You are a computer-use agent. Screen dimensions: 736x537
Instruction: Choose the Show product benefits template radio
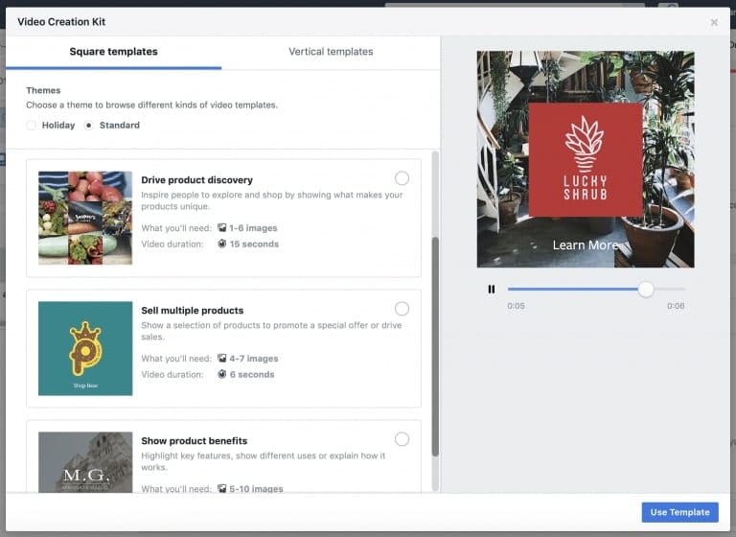pyautogui.click(x=402, y=439)
